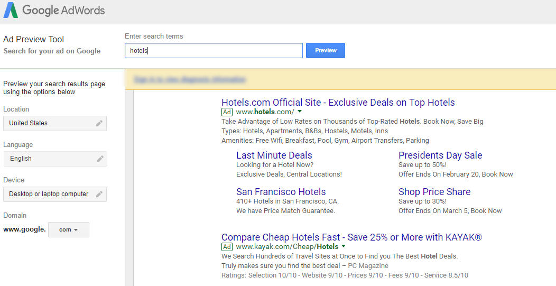The width and height of the screenshot is (556, 286).
Task: Click the 'Save up to 30%!' text
Action: point(422,201)
